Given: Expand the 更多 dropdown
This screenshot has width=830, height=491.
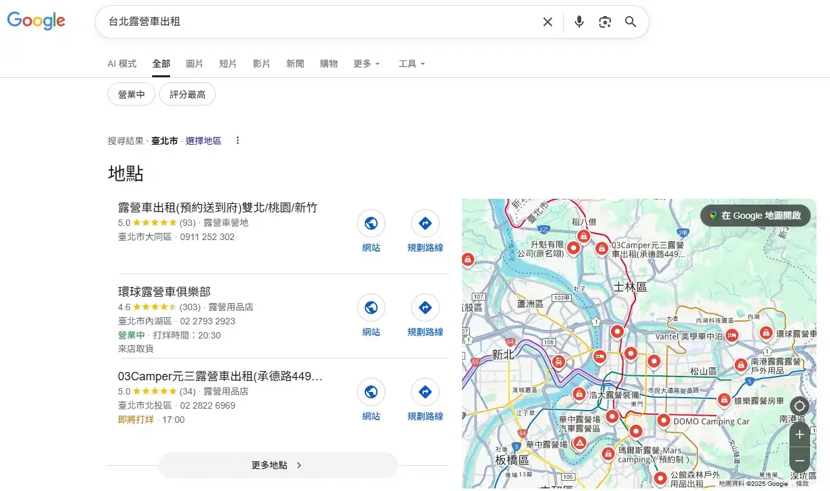Looking at the screenshot, I should pos(367,64).
